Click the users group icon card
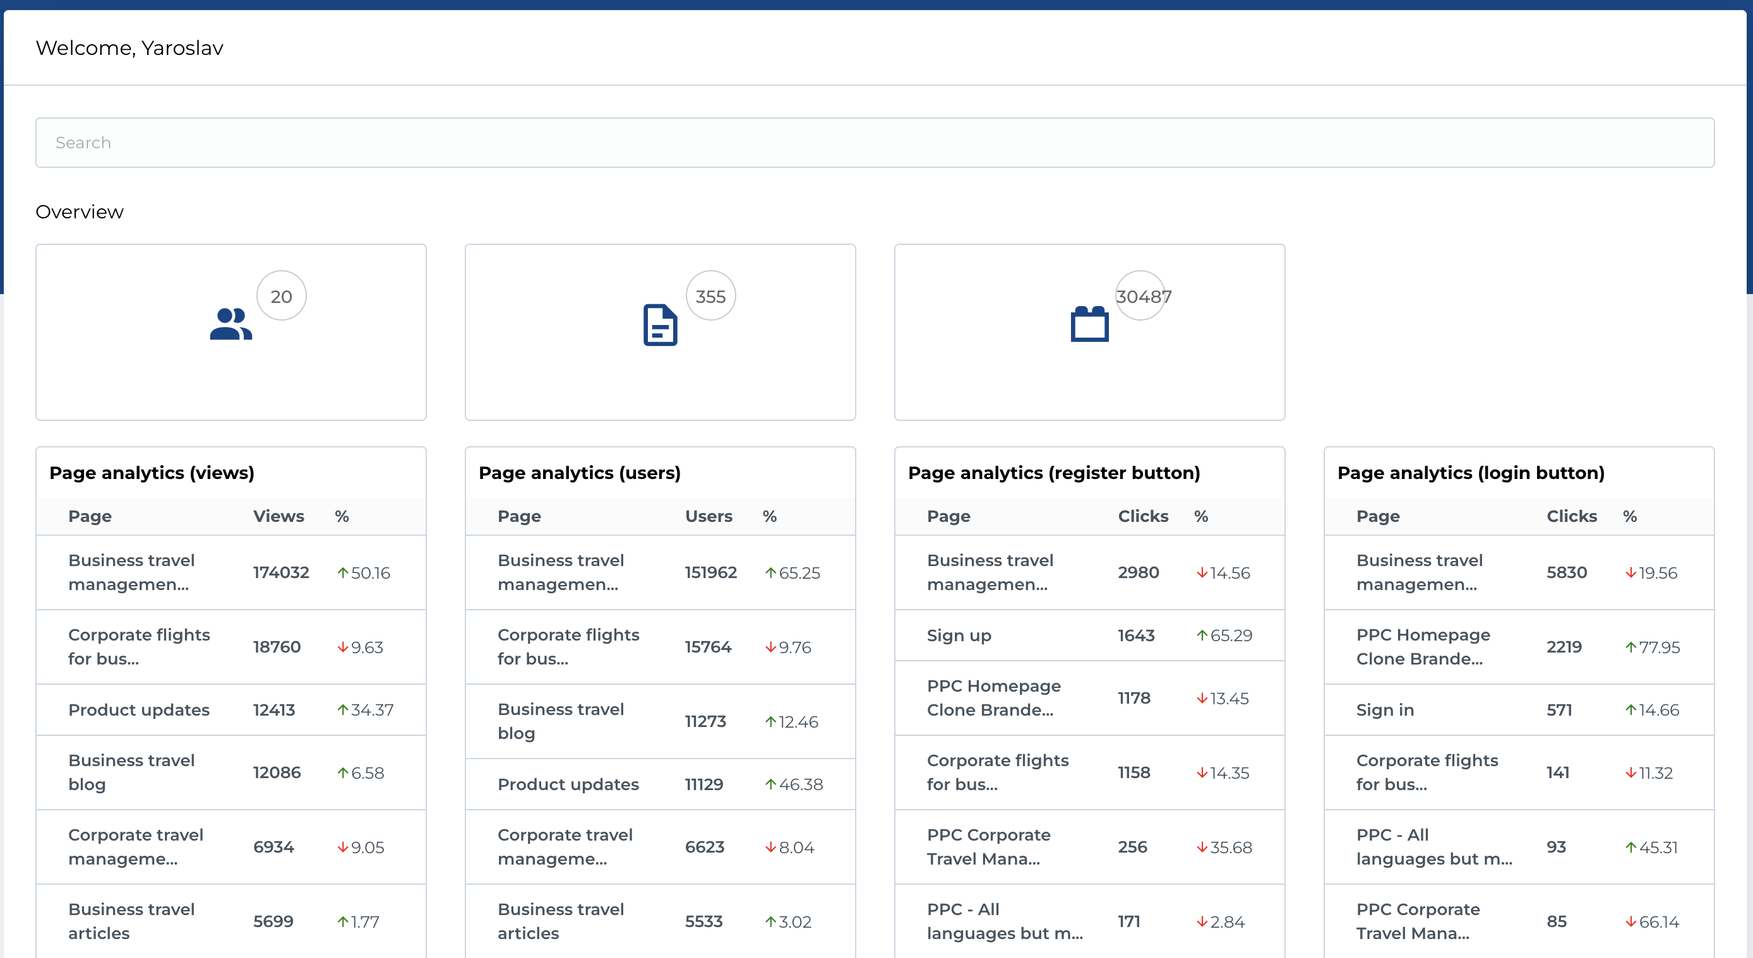 [230, 324]
